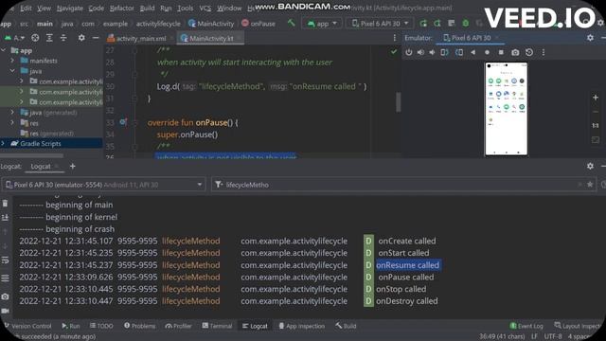The height and width of the screenshot is (341, 606).
Task: Open the Build menu
Action: pos(147,9)
